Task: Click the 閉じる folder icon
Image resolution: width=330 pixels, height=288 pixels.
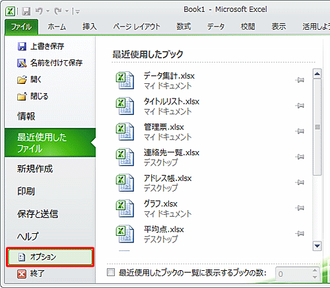Action: [x=22, y=96]
